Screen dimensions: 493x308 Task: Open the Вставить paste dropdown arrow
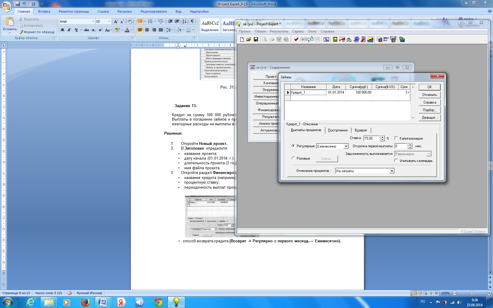[x=10, y=32]
